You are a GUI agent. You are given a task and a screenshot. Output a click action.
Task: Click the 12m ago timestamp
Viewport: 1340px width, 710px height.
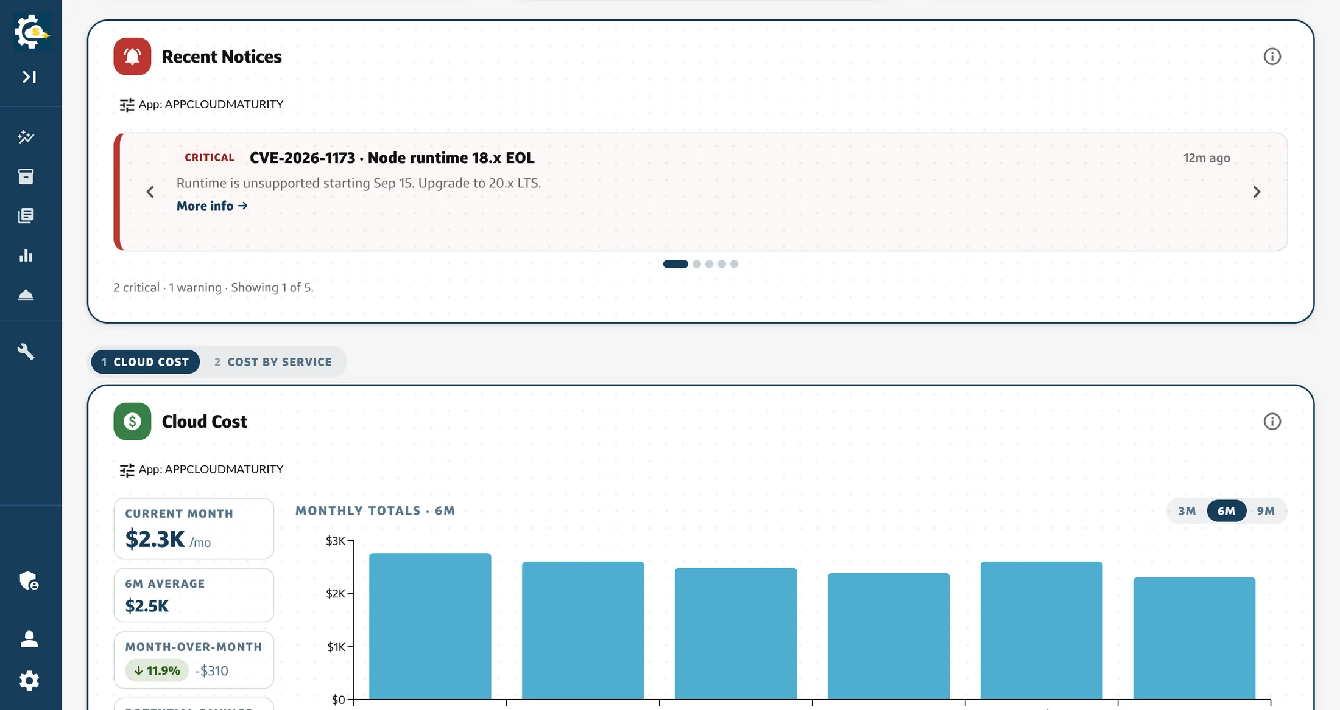[1207, 158]
